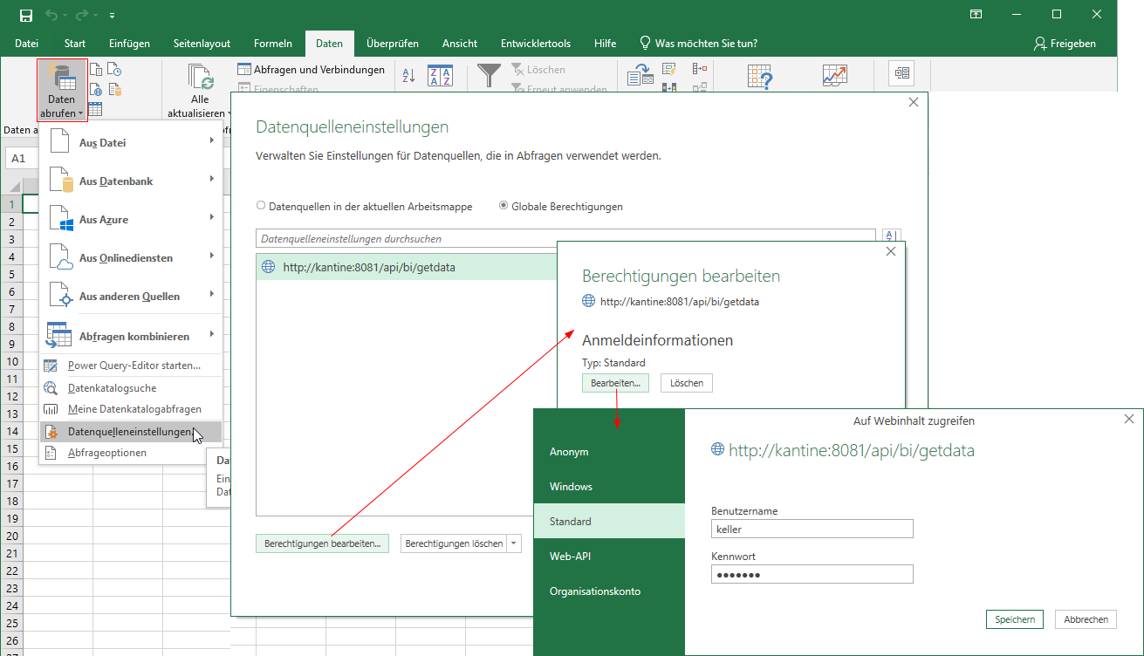Click the Bearbeiten... button under Anmeldeinformationen

point(615,383)
